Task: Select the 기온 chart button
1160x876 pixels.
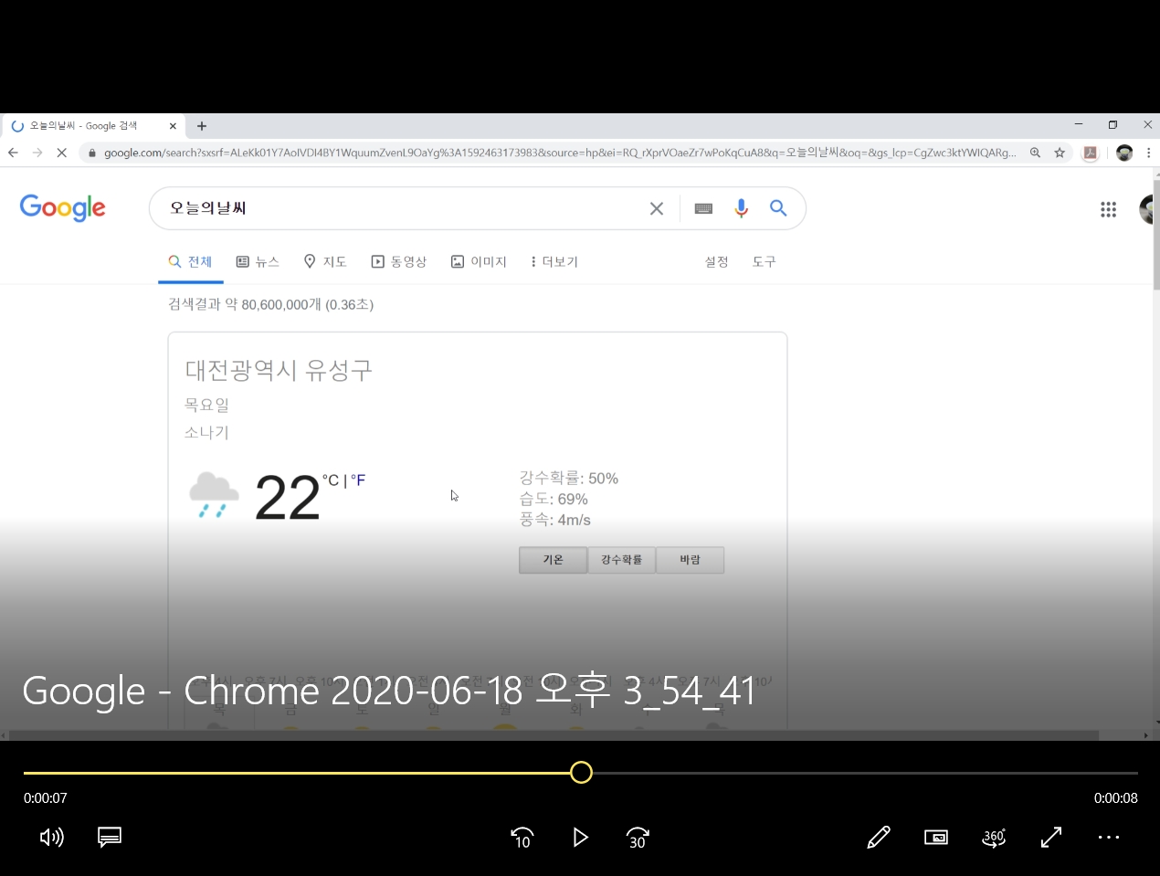Action: tap(554, 560)
